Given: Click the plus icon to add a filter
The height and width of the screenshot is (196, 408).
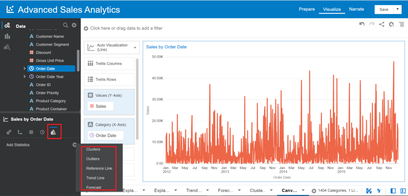Looking at the screenshot, I should [86, 28].
